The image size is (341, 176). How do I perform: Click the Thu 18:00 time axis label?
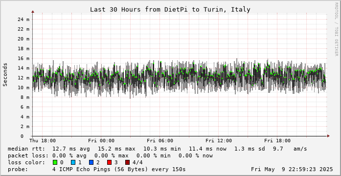[x=43, y=141]
